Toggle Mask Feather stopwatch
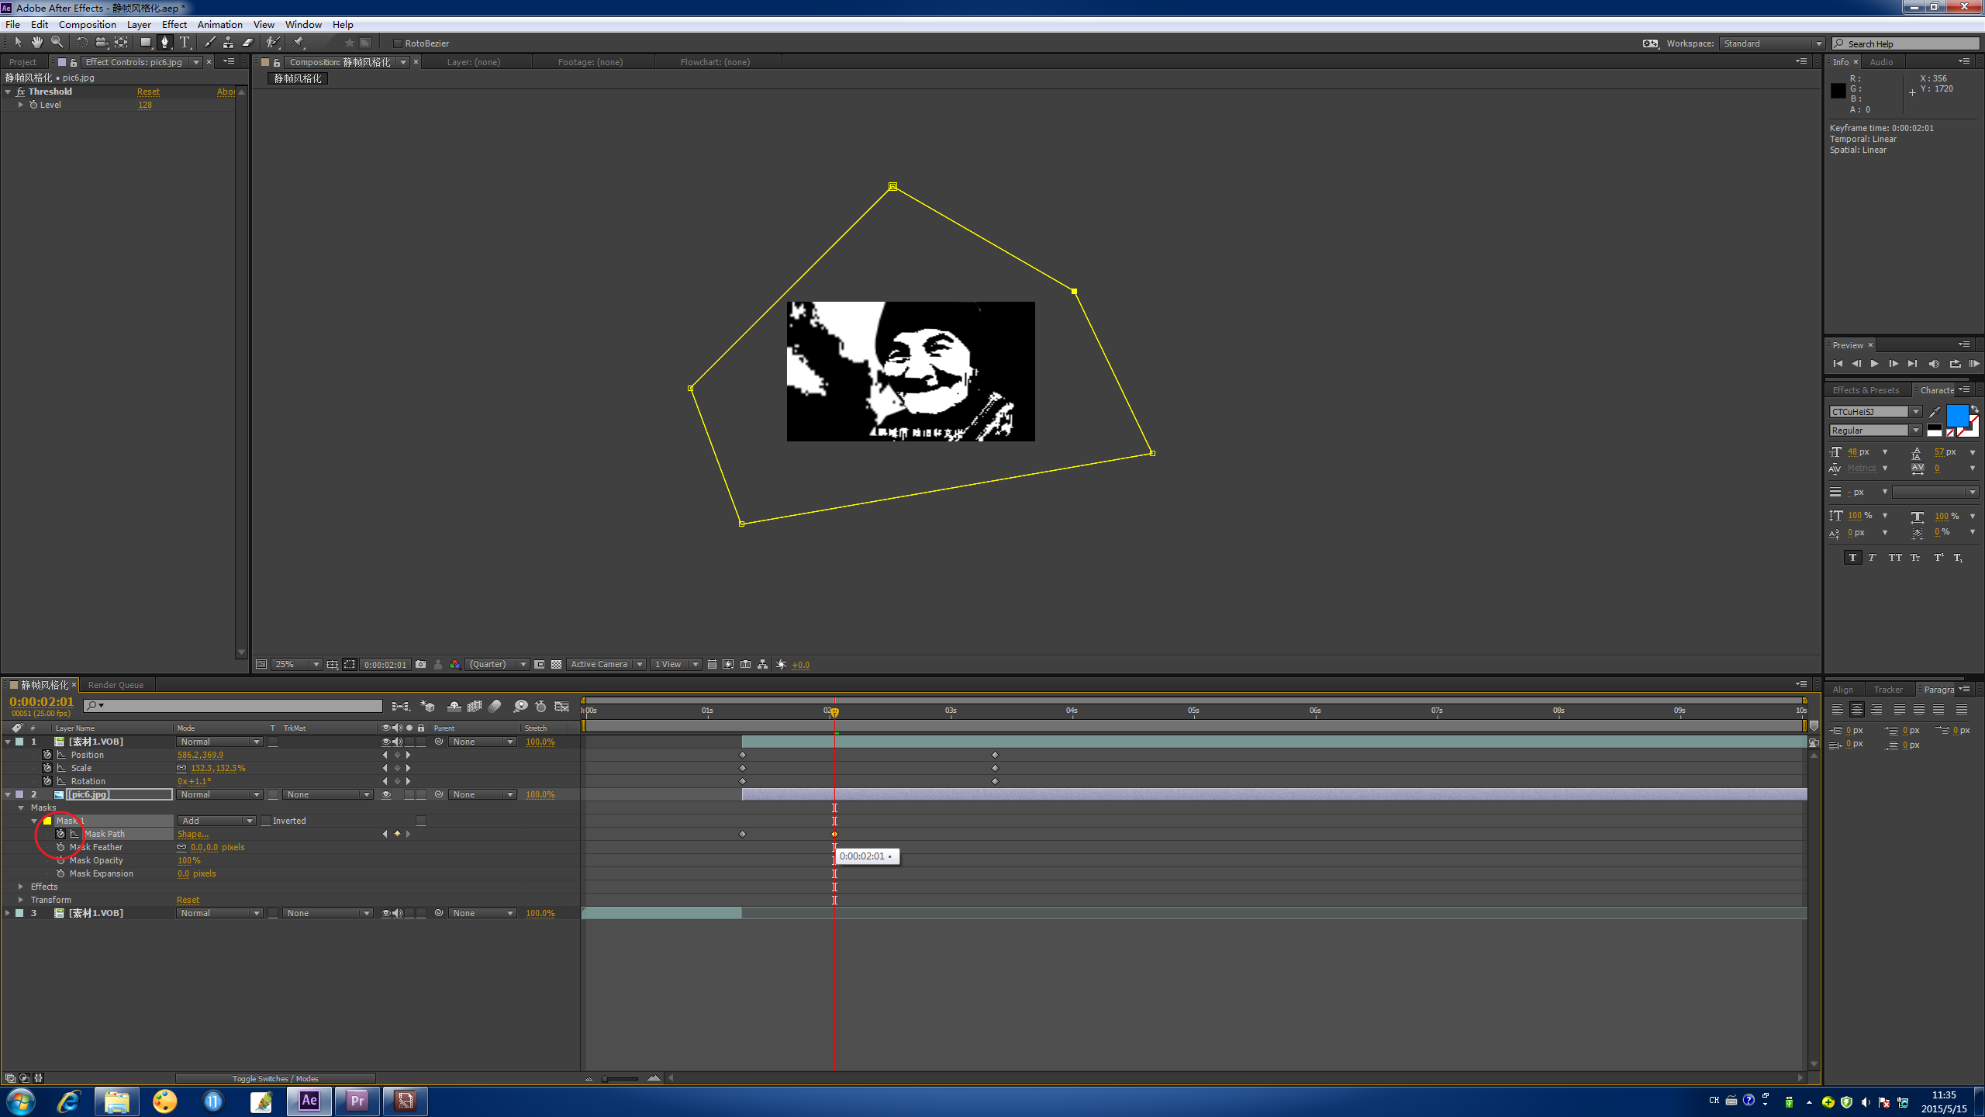 tap(60, 847)
